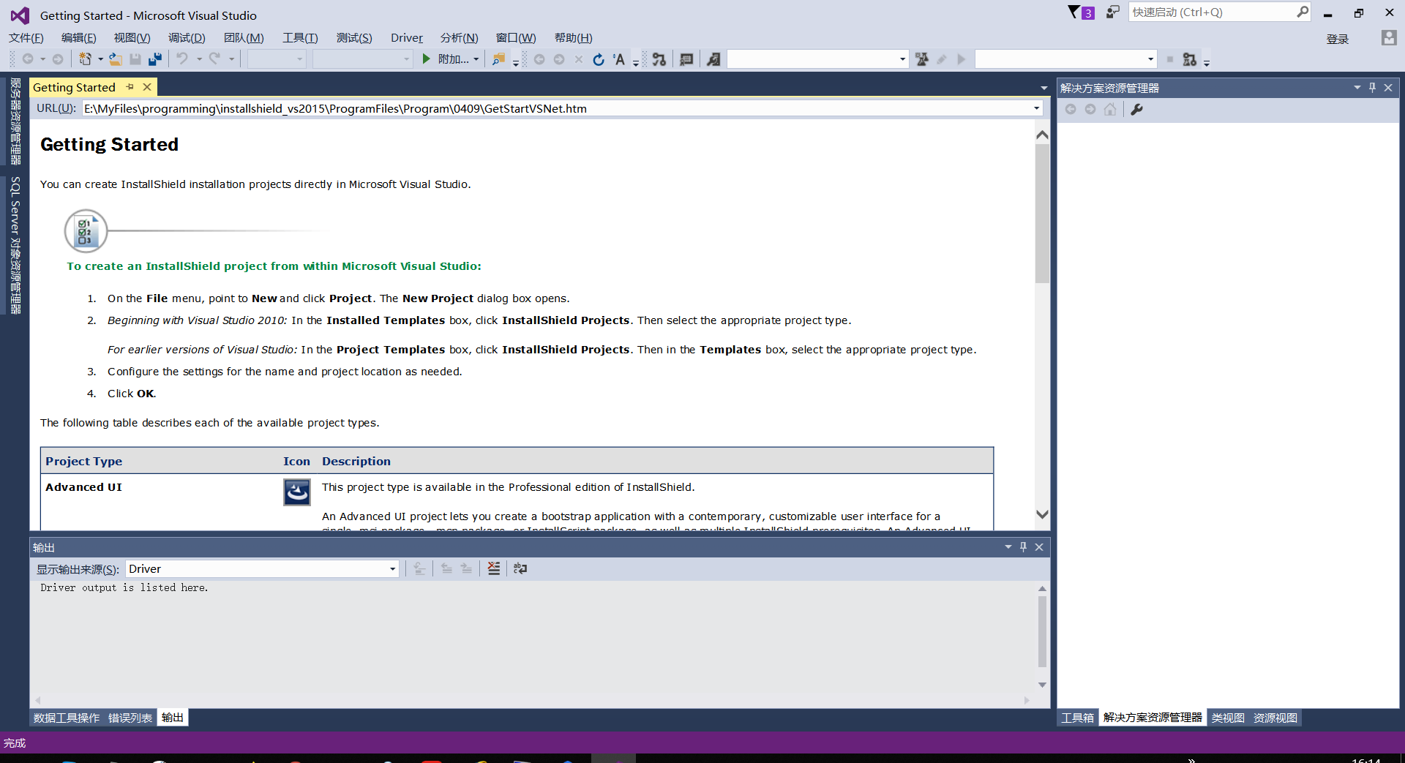Click the account avatar icon
1405x763 pixels.
point(1389,38)
